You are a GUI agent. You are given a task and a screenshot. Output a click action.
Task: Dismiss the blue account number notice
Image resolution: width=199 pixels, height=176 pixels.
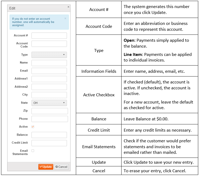[65, 18]
